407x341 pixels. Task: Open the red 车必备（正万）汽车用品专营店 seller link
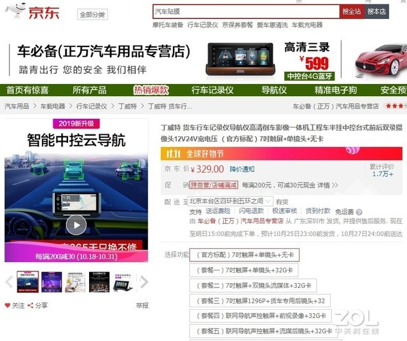click(x=240, y=221)
